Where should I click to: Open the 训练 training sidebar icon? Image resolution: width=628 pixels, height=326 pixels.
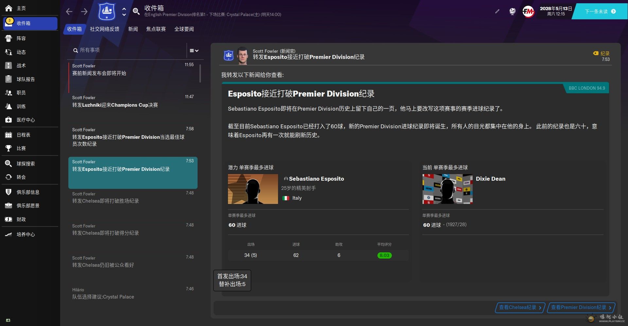point(9,106)
